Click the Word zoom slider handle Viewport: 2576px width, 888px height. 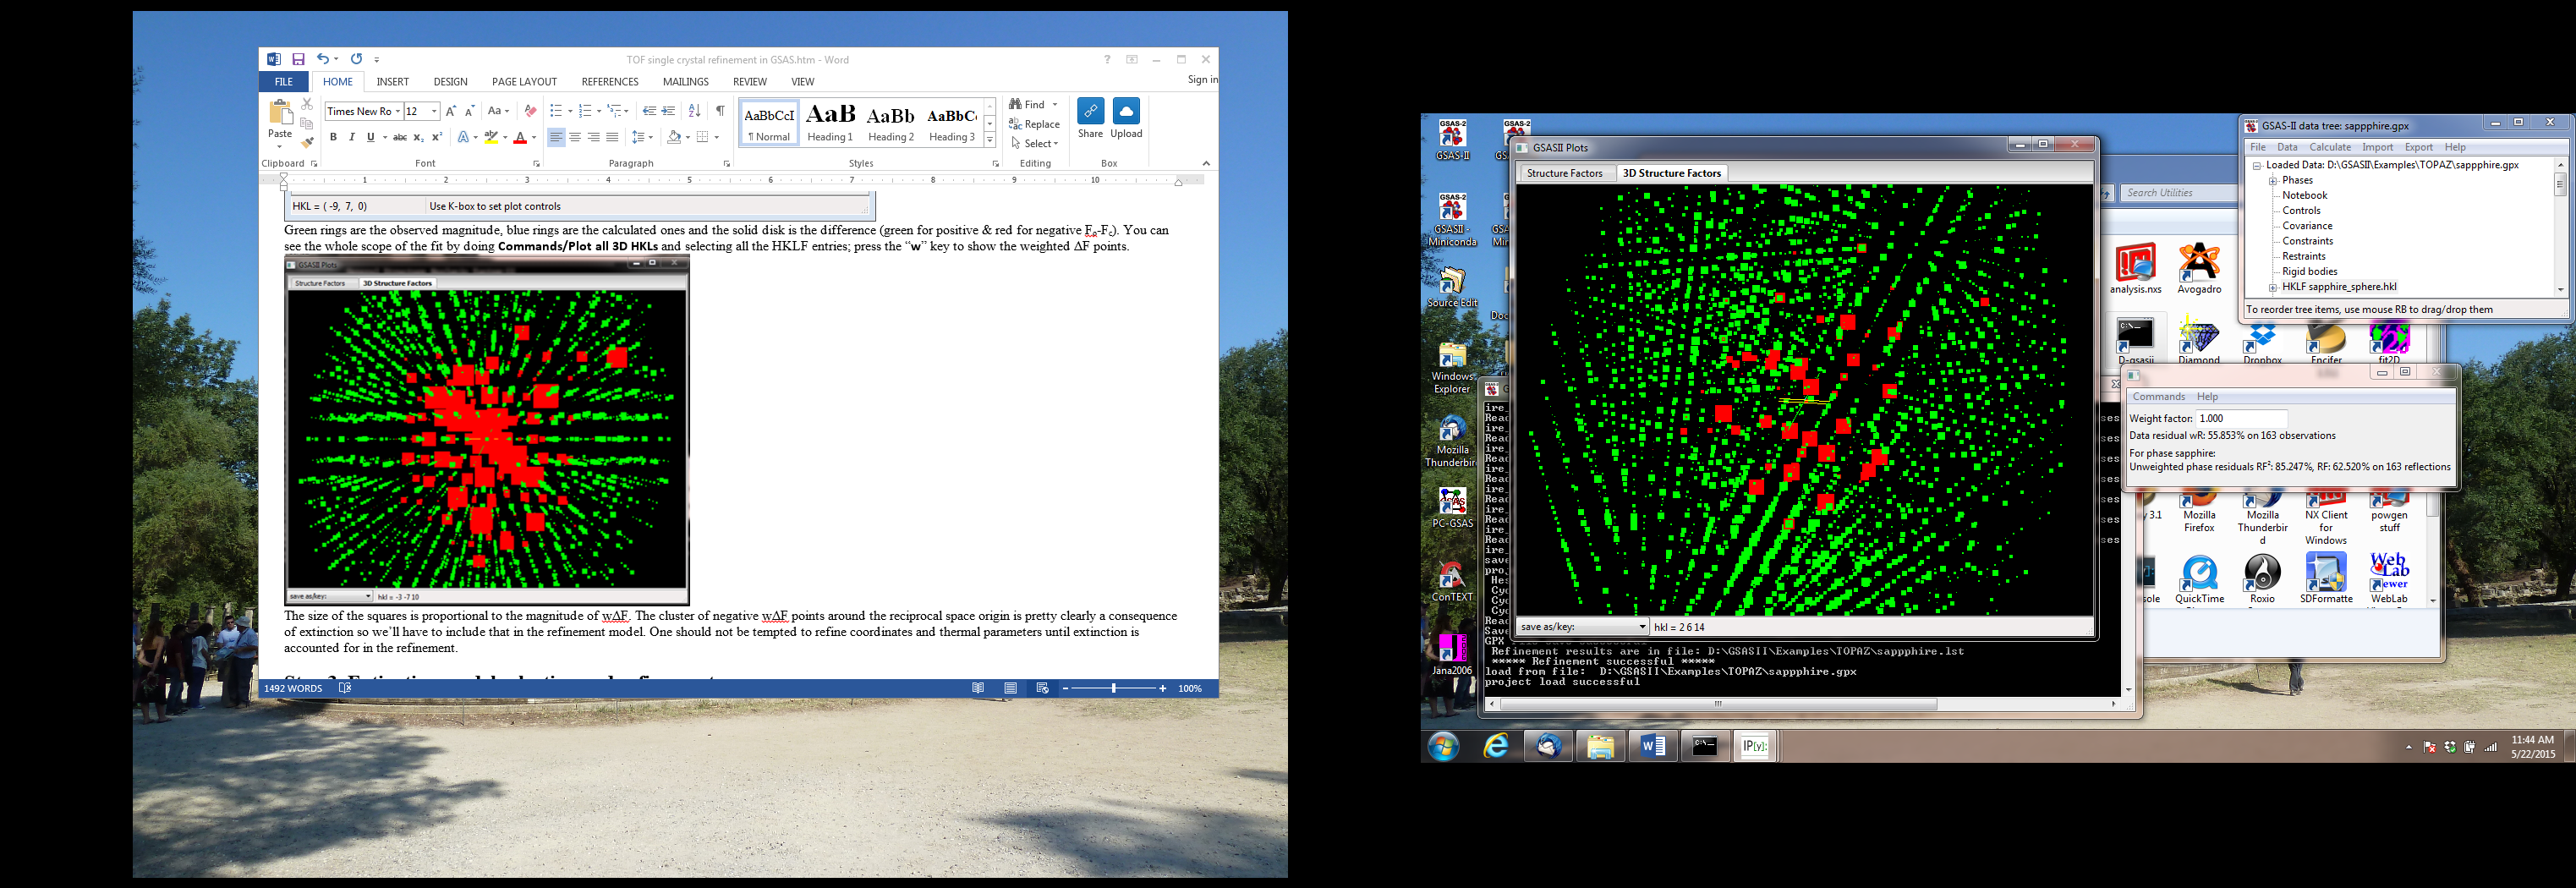point(1113,688)
